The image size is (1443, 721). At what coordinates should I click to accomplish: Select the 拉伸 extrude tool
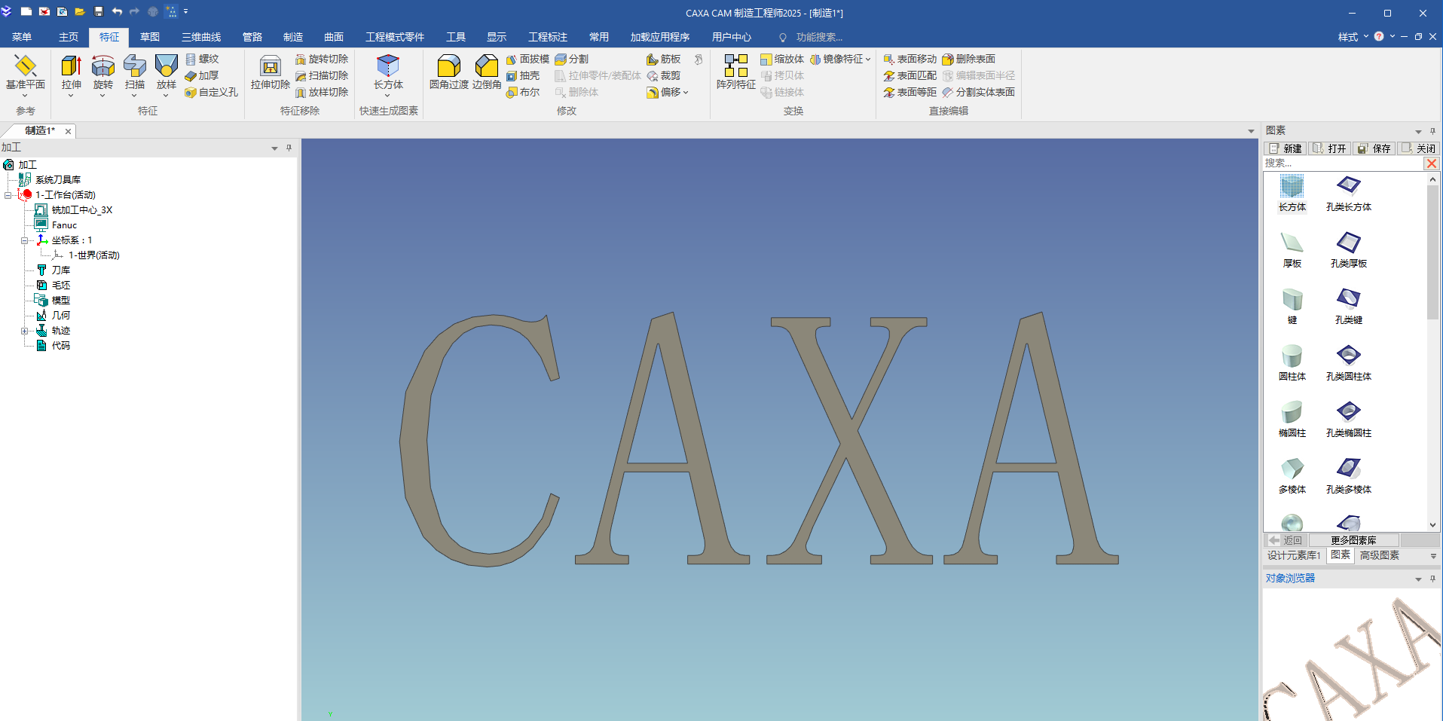pyautogui.click(x=71, y=69)
